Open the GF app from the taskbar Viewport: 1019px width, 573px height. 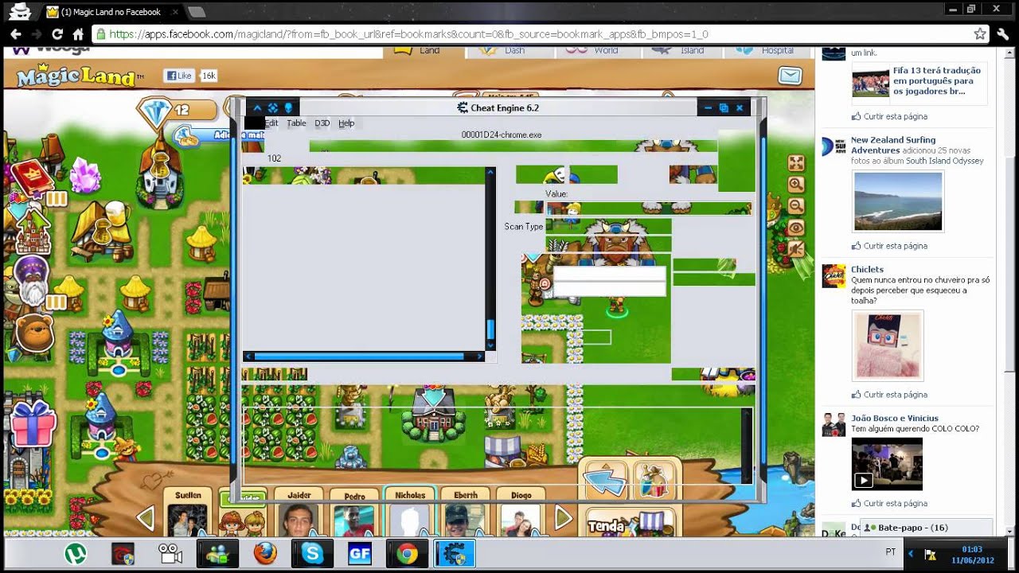358,553
